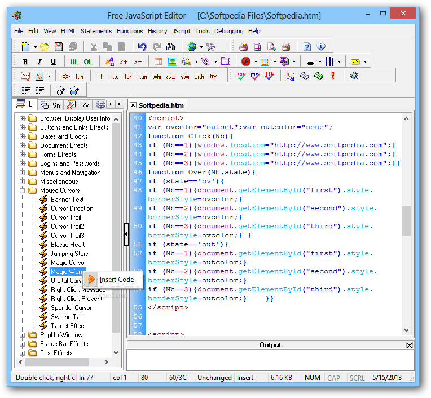Choose Insert Code from the context menu

(116, 280)
